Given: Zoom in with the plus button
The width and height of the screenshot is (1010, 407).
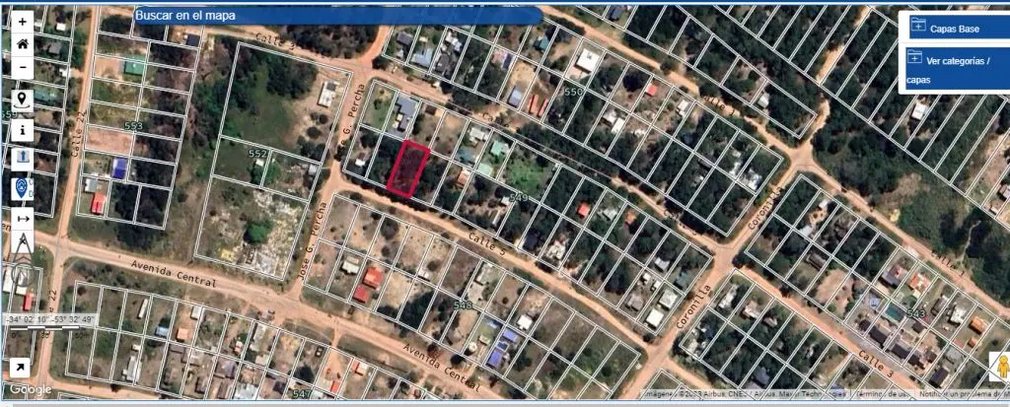Looking at the screenshot, I should [23, 22].
